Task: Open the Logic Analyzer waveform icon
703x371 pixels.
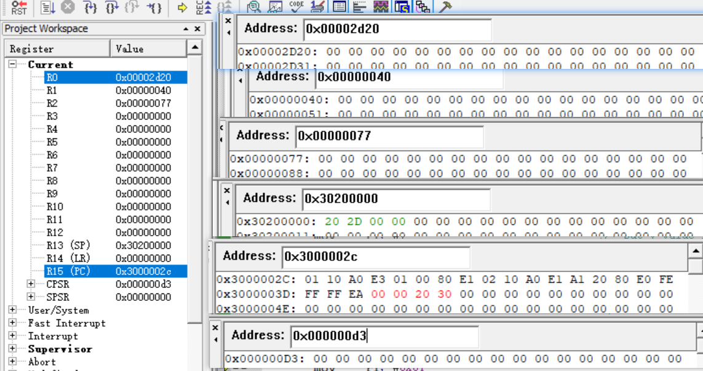Action: pyautogui.click(x=381, y=7)
